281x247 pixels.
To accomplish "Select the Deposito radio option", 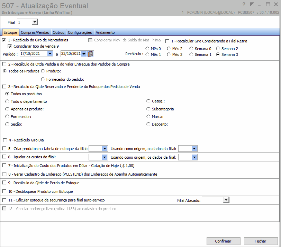I will point(148,124).
